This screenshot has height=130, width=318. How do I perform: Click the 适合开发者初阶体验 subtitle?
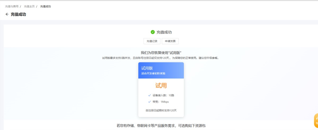(153, 73)
